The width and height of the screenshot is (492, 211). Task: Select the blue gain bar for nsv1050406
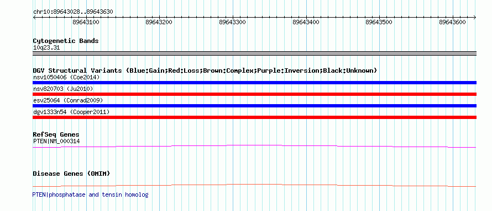254,83
